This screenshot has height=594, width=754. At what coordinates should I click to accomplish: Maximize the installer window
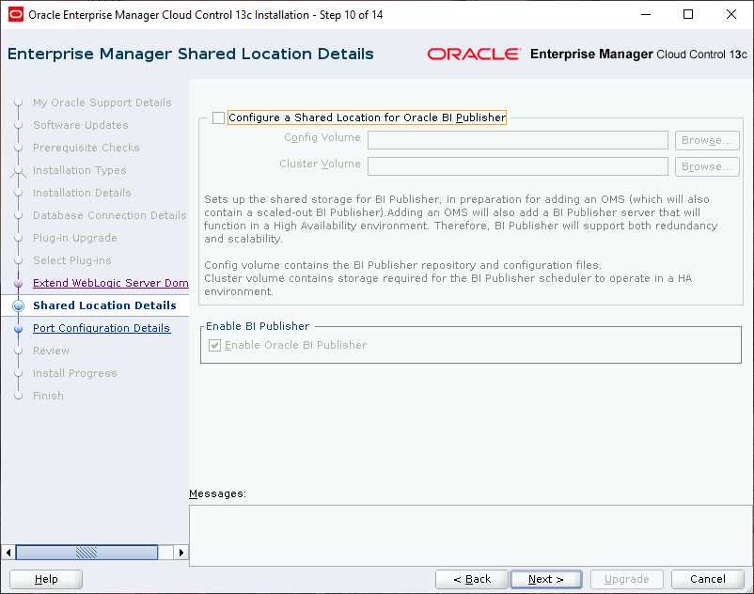(x=688, y=14)
